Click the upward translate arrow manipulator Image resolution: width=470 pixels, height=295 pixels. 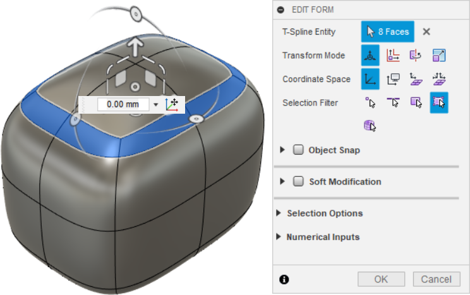click(x=135, y=47)
